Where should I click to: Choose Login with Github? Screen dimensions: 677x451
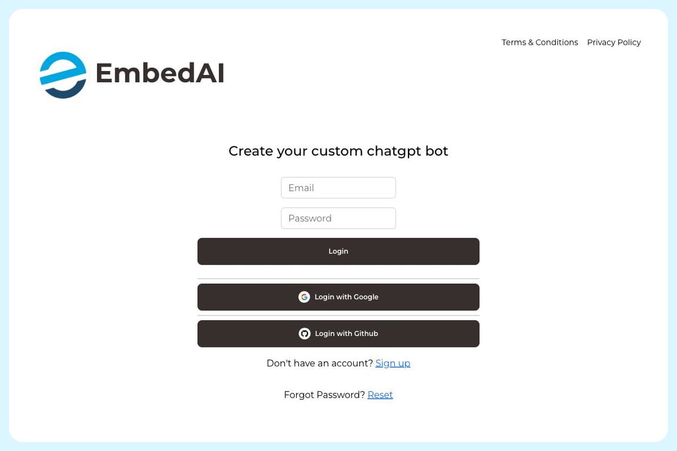(338, 334)
